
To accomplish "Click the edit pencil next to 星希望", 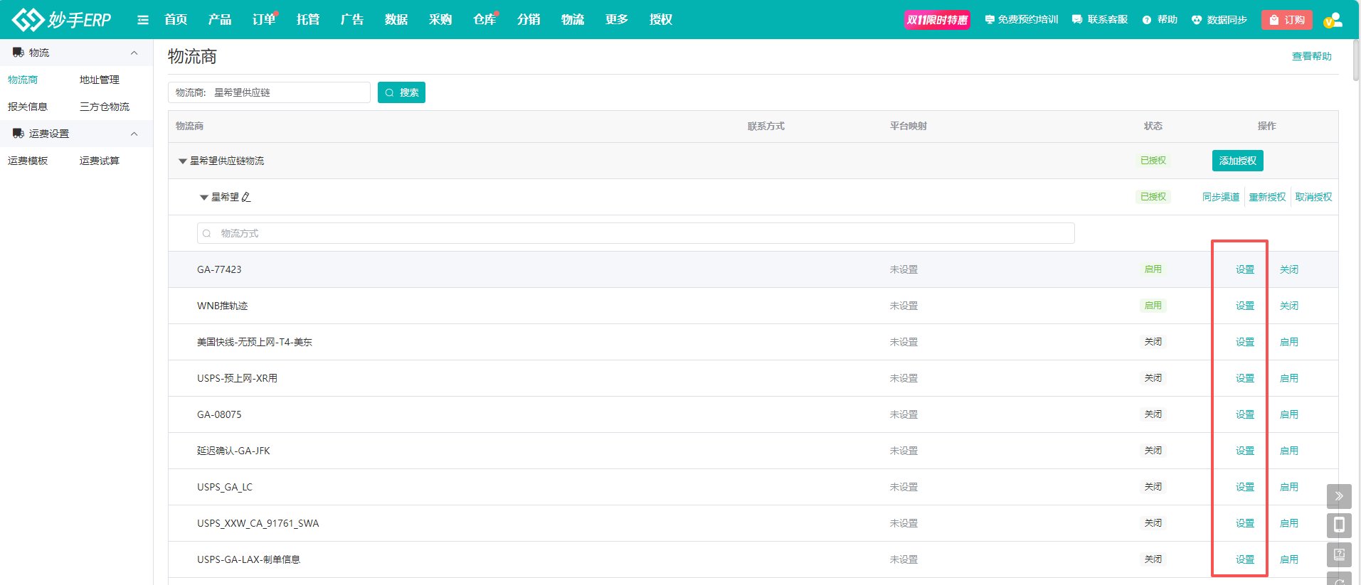I will tap(246, 197).
